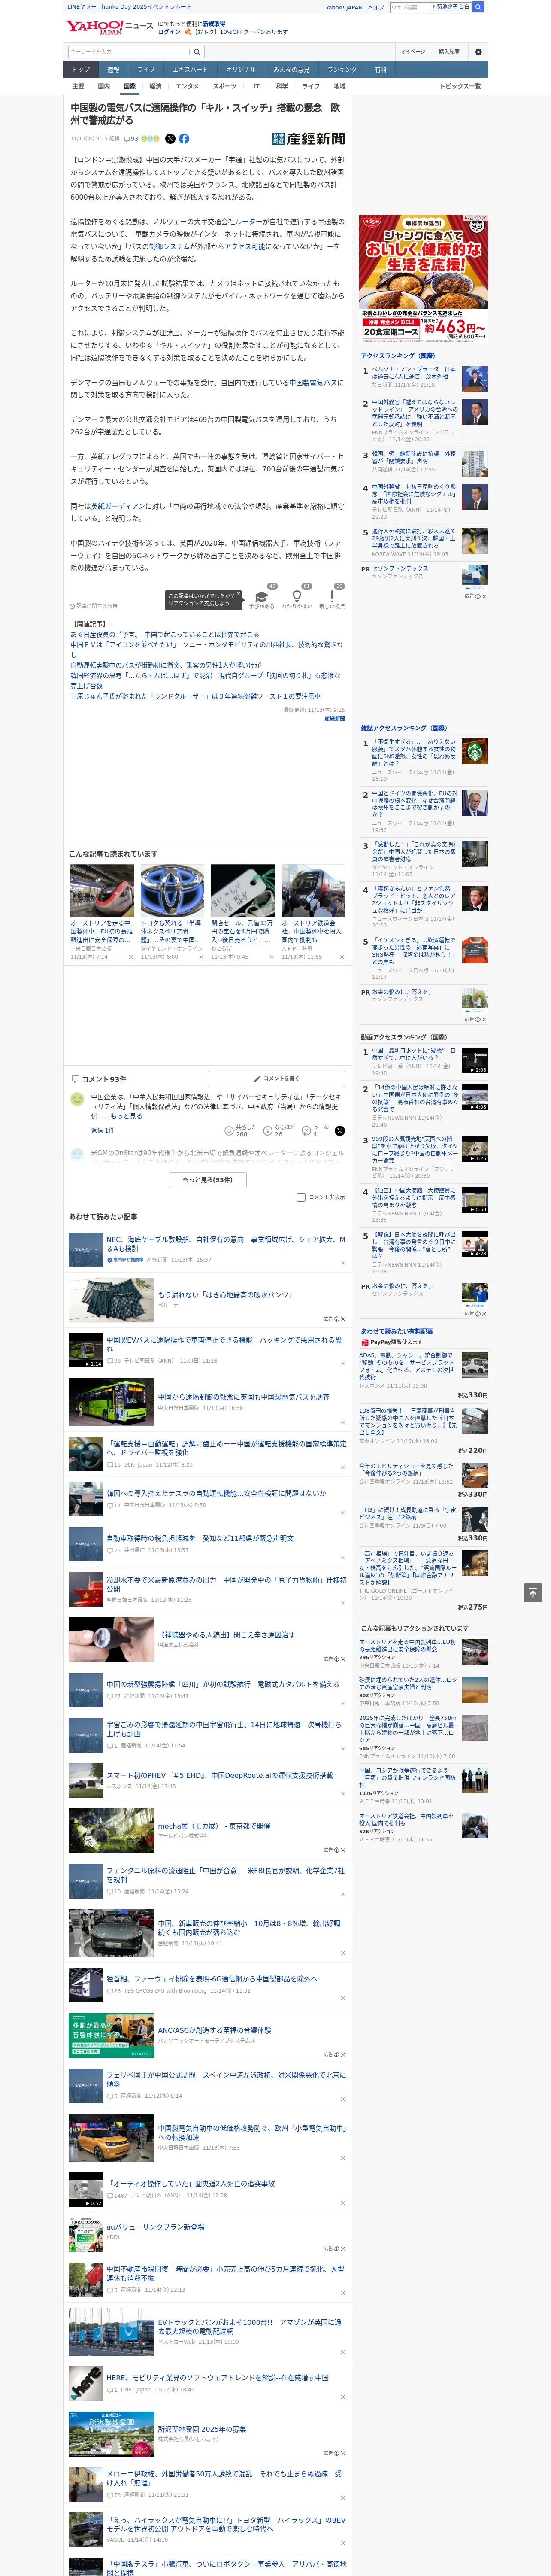Click the back-to-top arrow button
The height and width of the screenshot is (2576, 551).
(x=533, y=1592)
